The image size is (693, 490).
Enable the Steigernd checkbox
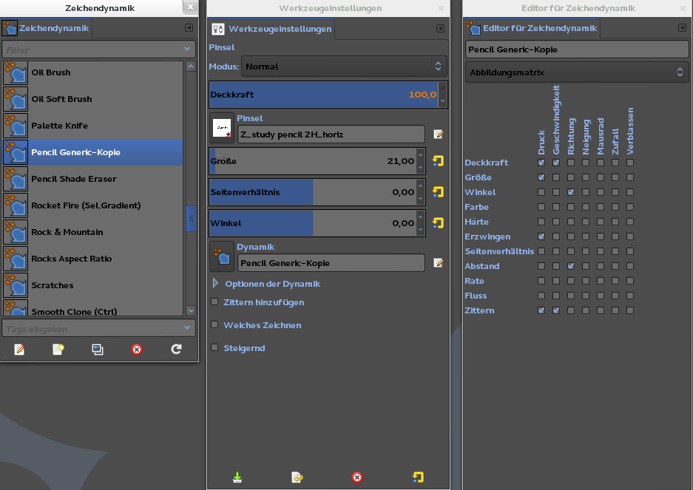pyautogui.click(x=214, y=347)
